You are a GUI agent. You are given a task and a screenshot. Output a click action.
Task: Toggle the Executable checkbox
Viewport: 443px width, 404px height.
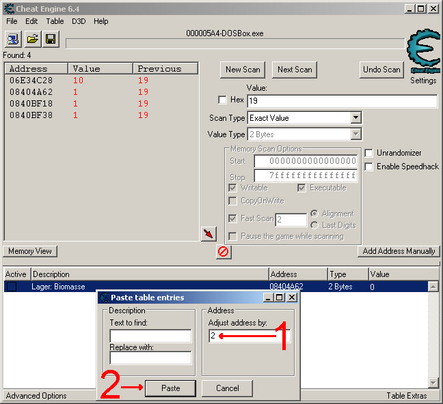[301, 188]
